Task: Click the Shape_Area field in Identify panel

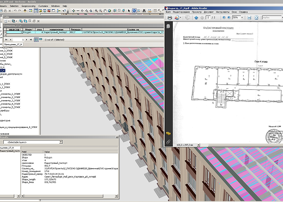Action: pos(28,182)
